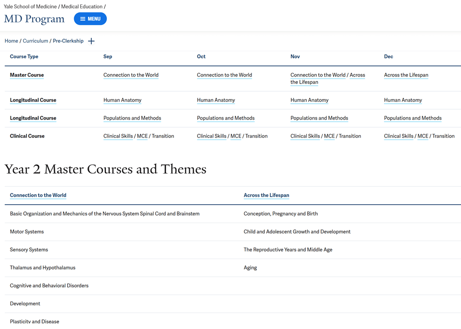
Task: Open the blue MENU button
Action: [x=90, y=19]
